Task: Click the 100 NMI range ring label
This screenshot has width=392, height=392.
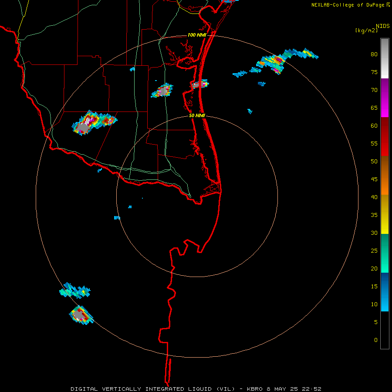Action: (x=197, y=35)
